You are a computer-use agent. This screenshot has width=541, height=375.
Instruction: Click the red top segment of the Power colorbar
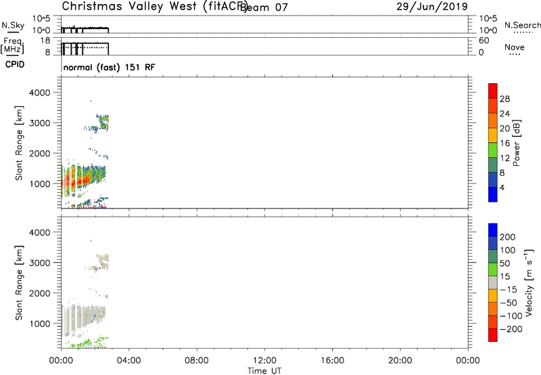pyautogui.click(x=493, y=91)
